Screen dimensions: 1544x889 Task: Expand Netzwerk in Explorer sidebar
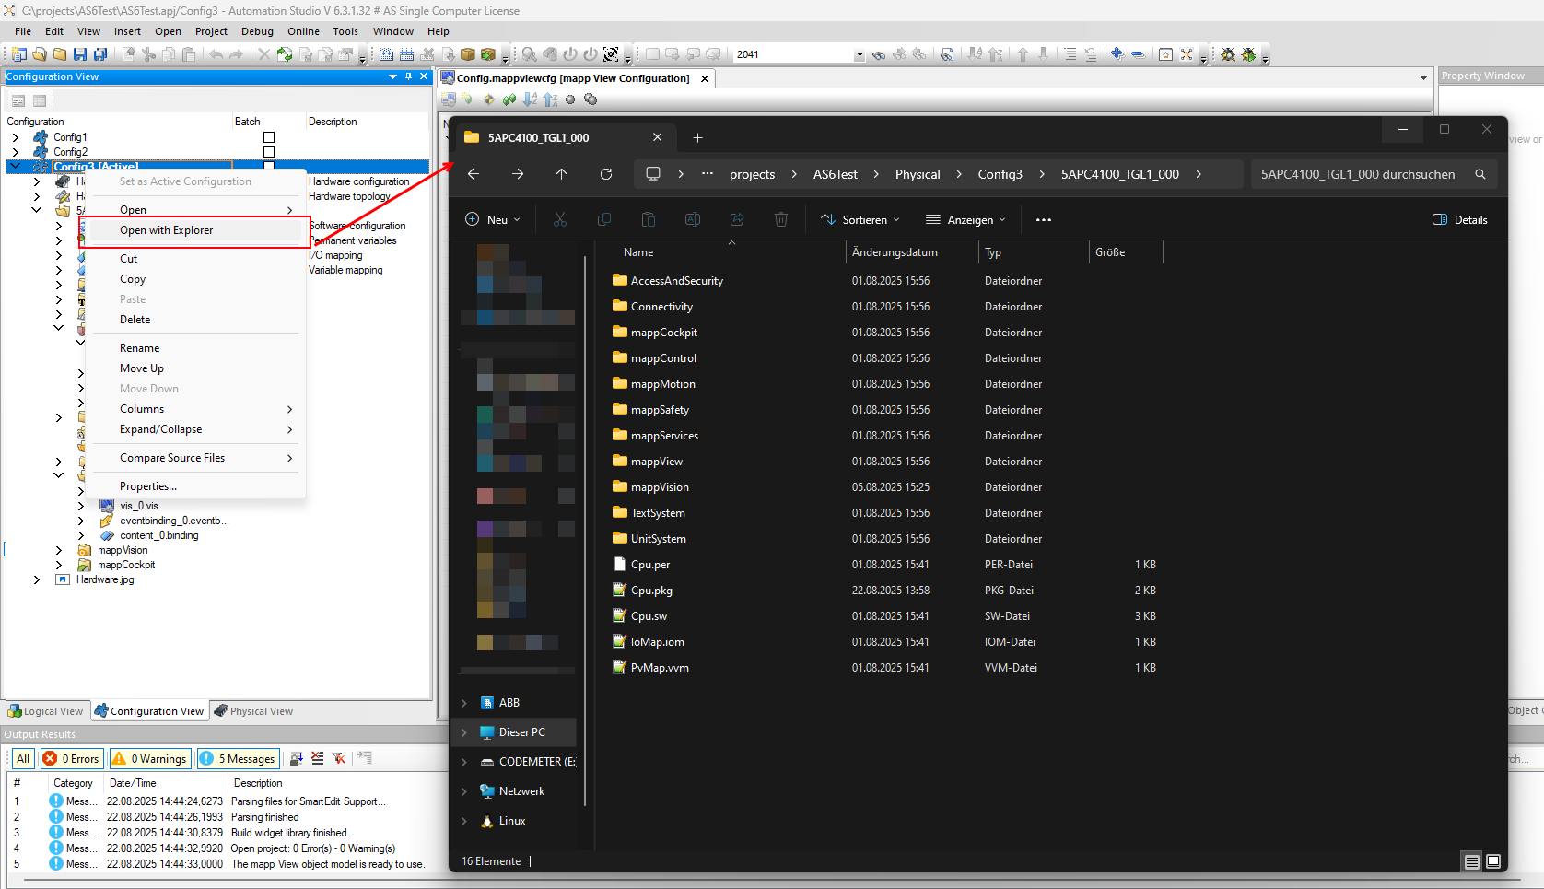(x=464, y=791)
